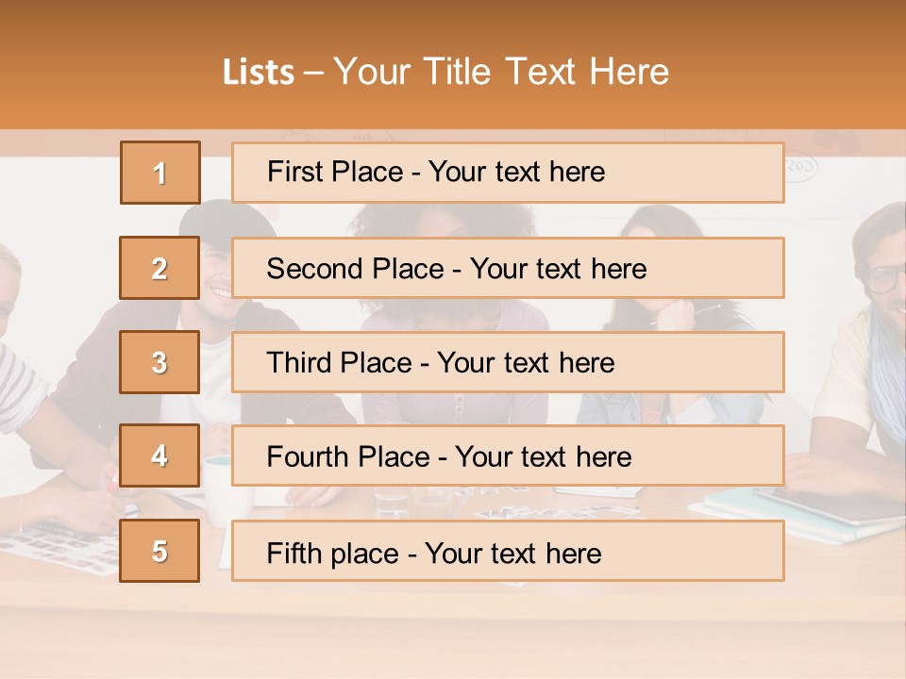Click the bold word Lists in title

pyautogui.click(x=259, y=73)
